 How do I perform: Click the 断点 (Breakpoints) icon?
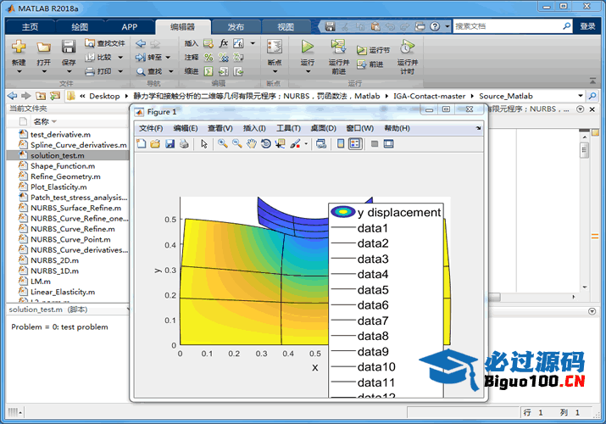coord(275,47)
